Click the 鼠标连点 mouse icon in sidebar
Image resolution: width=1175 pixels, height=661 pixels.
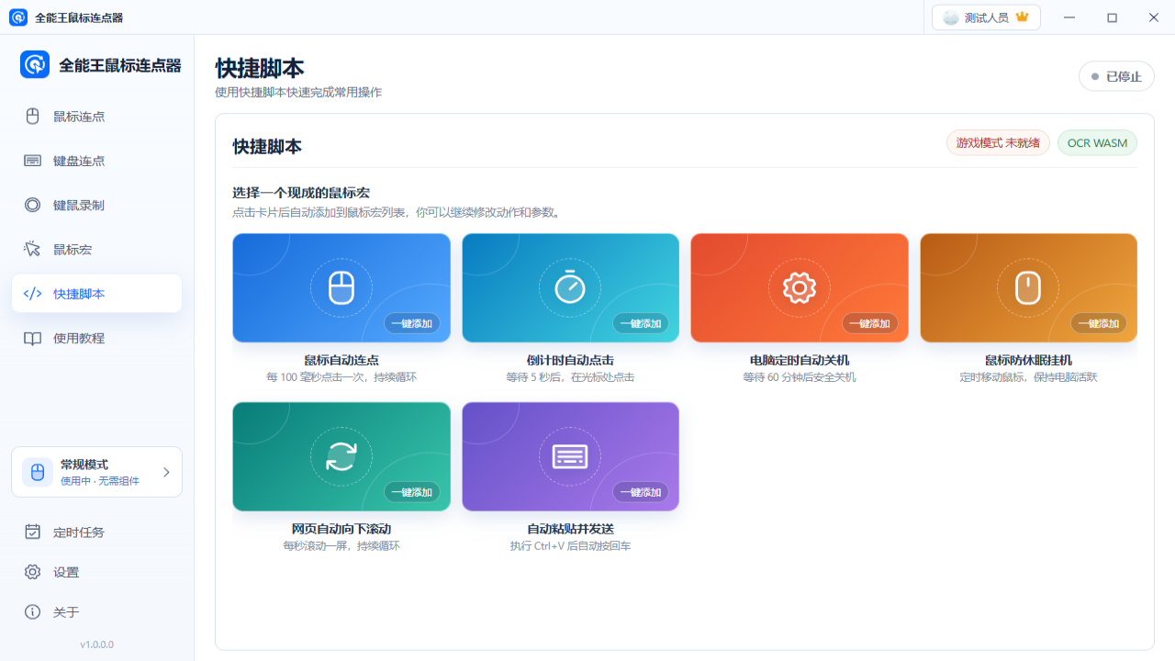click(33, 117)
